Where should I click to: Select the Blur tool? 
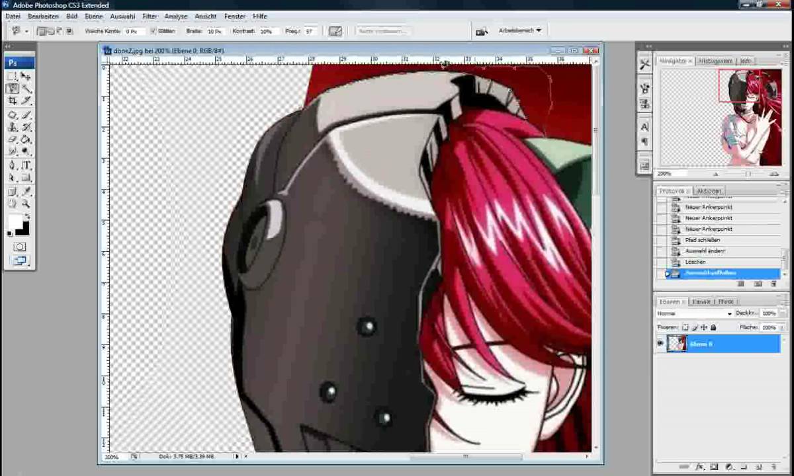[12, 151]
